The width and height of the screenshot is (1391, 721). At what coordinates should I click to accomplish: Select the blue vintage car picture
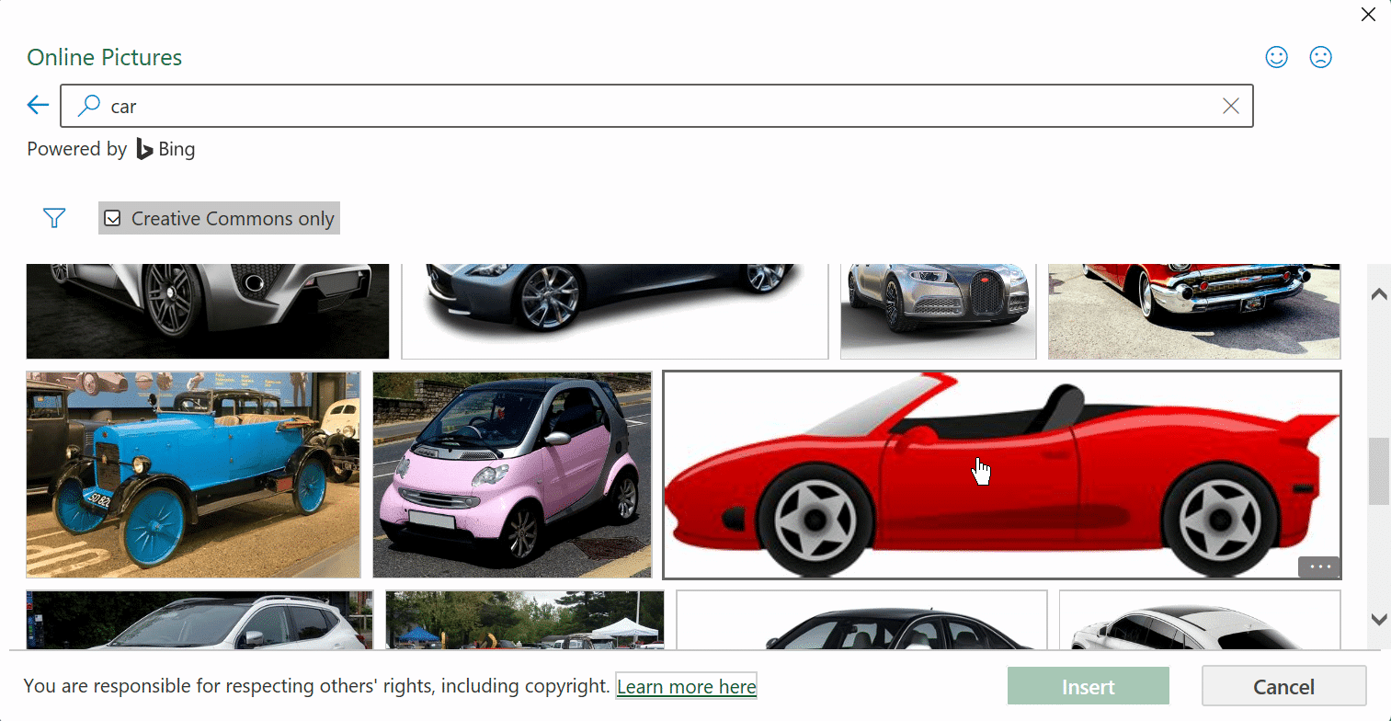click(x=193, y=474)
